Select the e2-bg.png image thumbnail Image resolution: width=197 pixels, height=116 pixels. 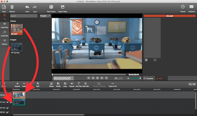coord(17,47)
